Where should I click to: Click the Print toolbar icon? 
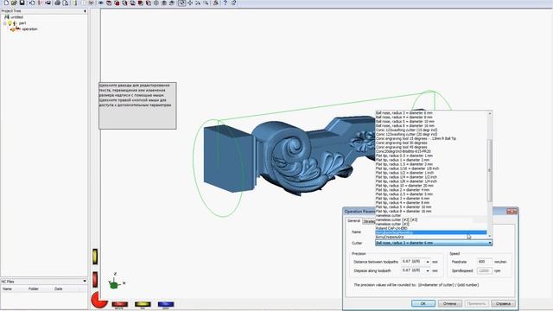click(58, 3)
